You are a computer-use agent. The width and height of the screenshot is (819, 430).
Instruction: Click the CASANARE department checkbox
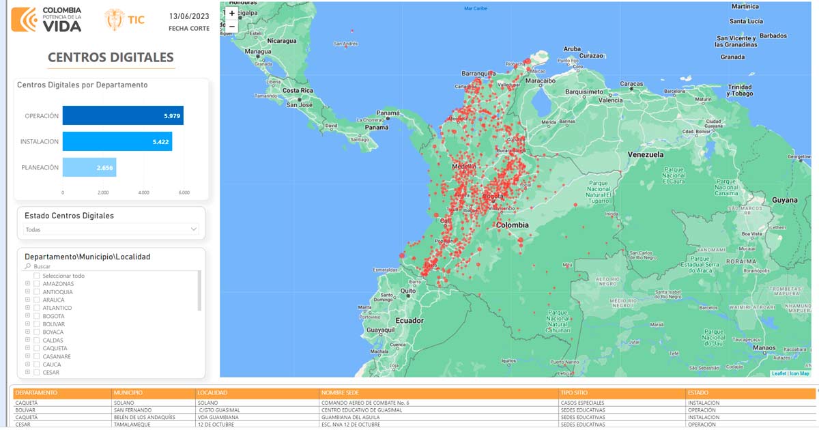click(36, 356)
